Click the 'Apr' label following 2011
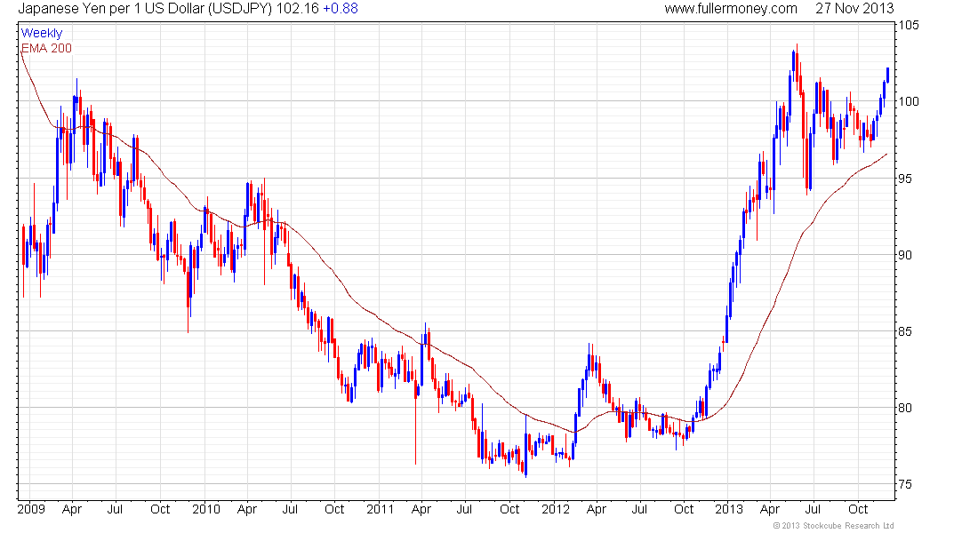 click(x=421, y=510)
